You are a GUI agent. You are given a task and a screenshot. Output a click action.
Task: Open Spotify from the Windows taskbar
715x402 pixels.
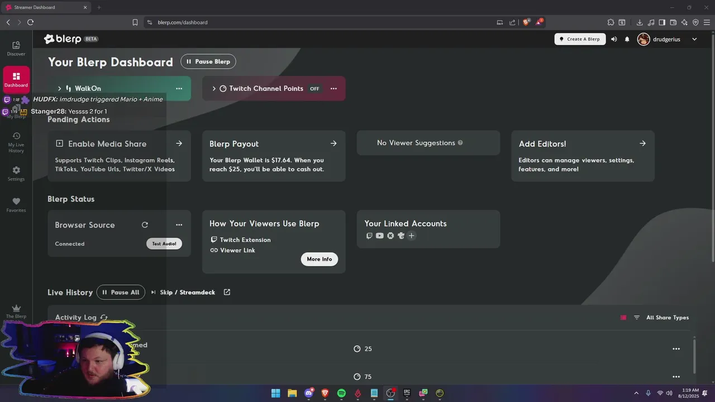tap(341, 393)
